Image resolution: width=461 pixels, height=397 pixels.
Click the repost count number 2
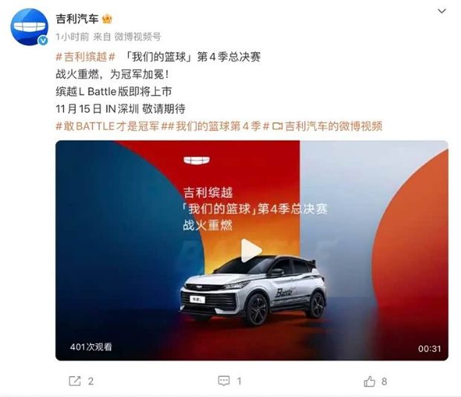click(x=91, y=381)
